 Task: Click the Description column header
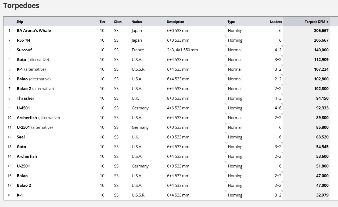(x=175, y=22)
